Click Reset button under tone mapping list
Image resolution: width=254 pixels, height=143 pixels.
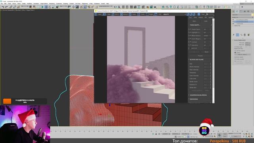[206, 52]
